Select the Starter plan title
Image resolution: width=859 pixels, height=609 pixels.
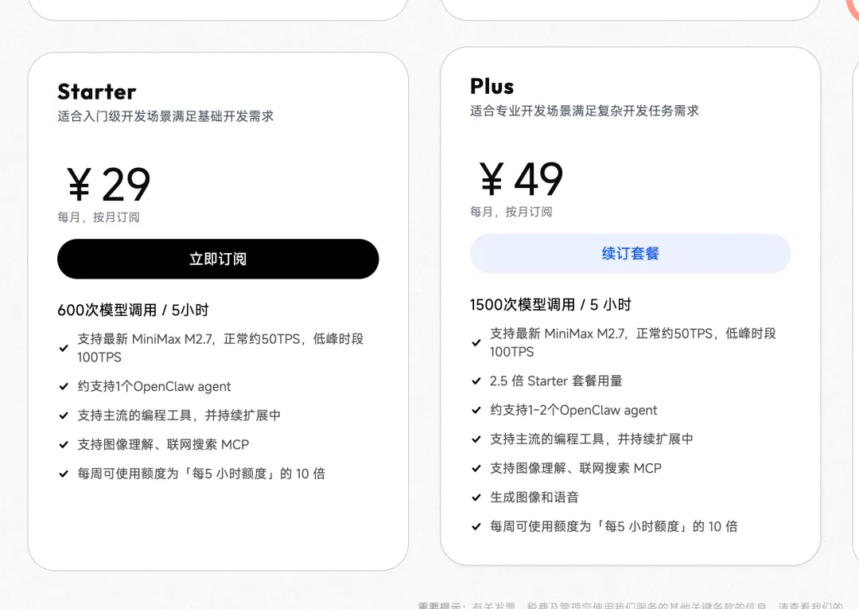97,92
